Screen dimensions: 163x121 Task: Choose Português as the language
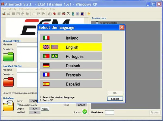click(x=71, y=56)
